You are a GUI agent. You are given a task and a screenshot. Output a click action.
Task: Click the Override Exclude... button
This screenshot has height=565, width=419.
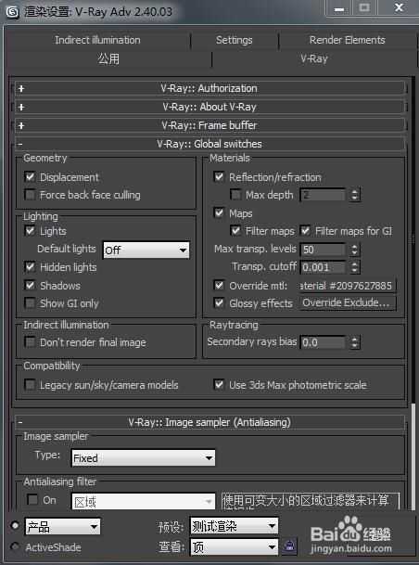(x=348, y=303)
